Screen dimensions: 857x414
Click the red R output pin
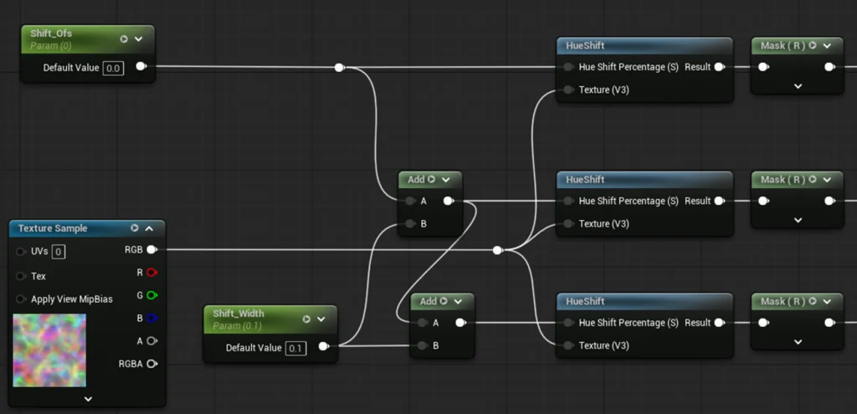coord(151,272)
